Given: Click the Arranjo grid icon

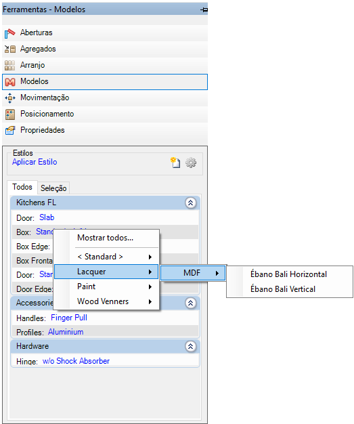Looking at the screenshot, I should click(x=9, y=65).
